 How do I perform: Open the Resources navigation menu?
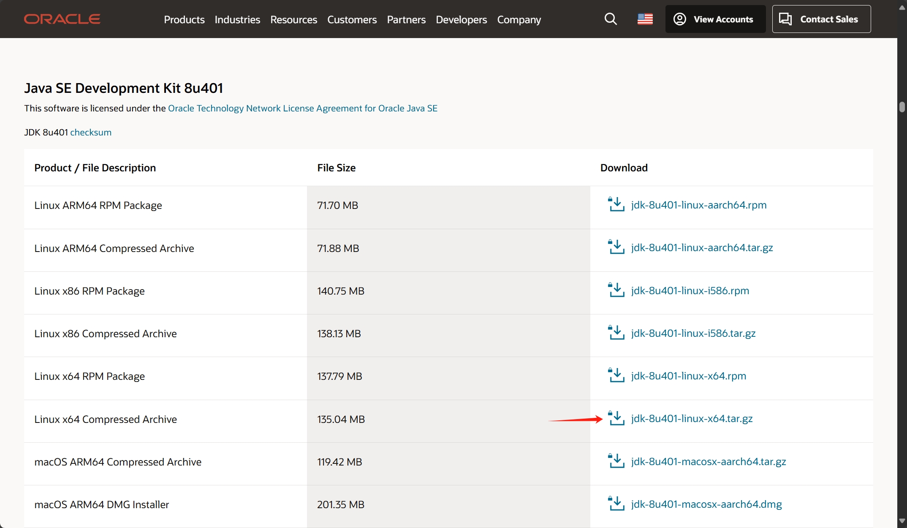tap(293, 19)
